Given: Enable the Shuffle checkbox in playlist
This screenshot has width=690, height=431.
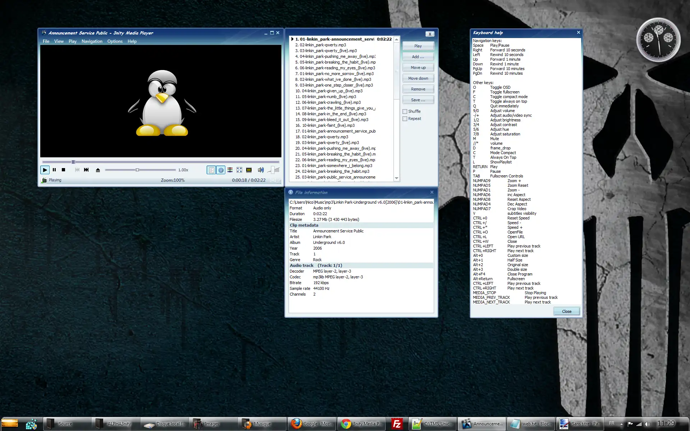Looking at the screenshot, I should pyautogui.click(x=405, y=111).
